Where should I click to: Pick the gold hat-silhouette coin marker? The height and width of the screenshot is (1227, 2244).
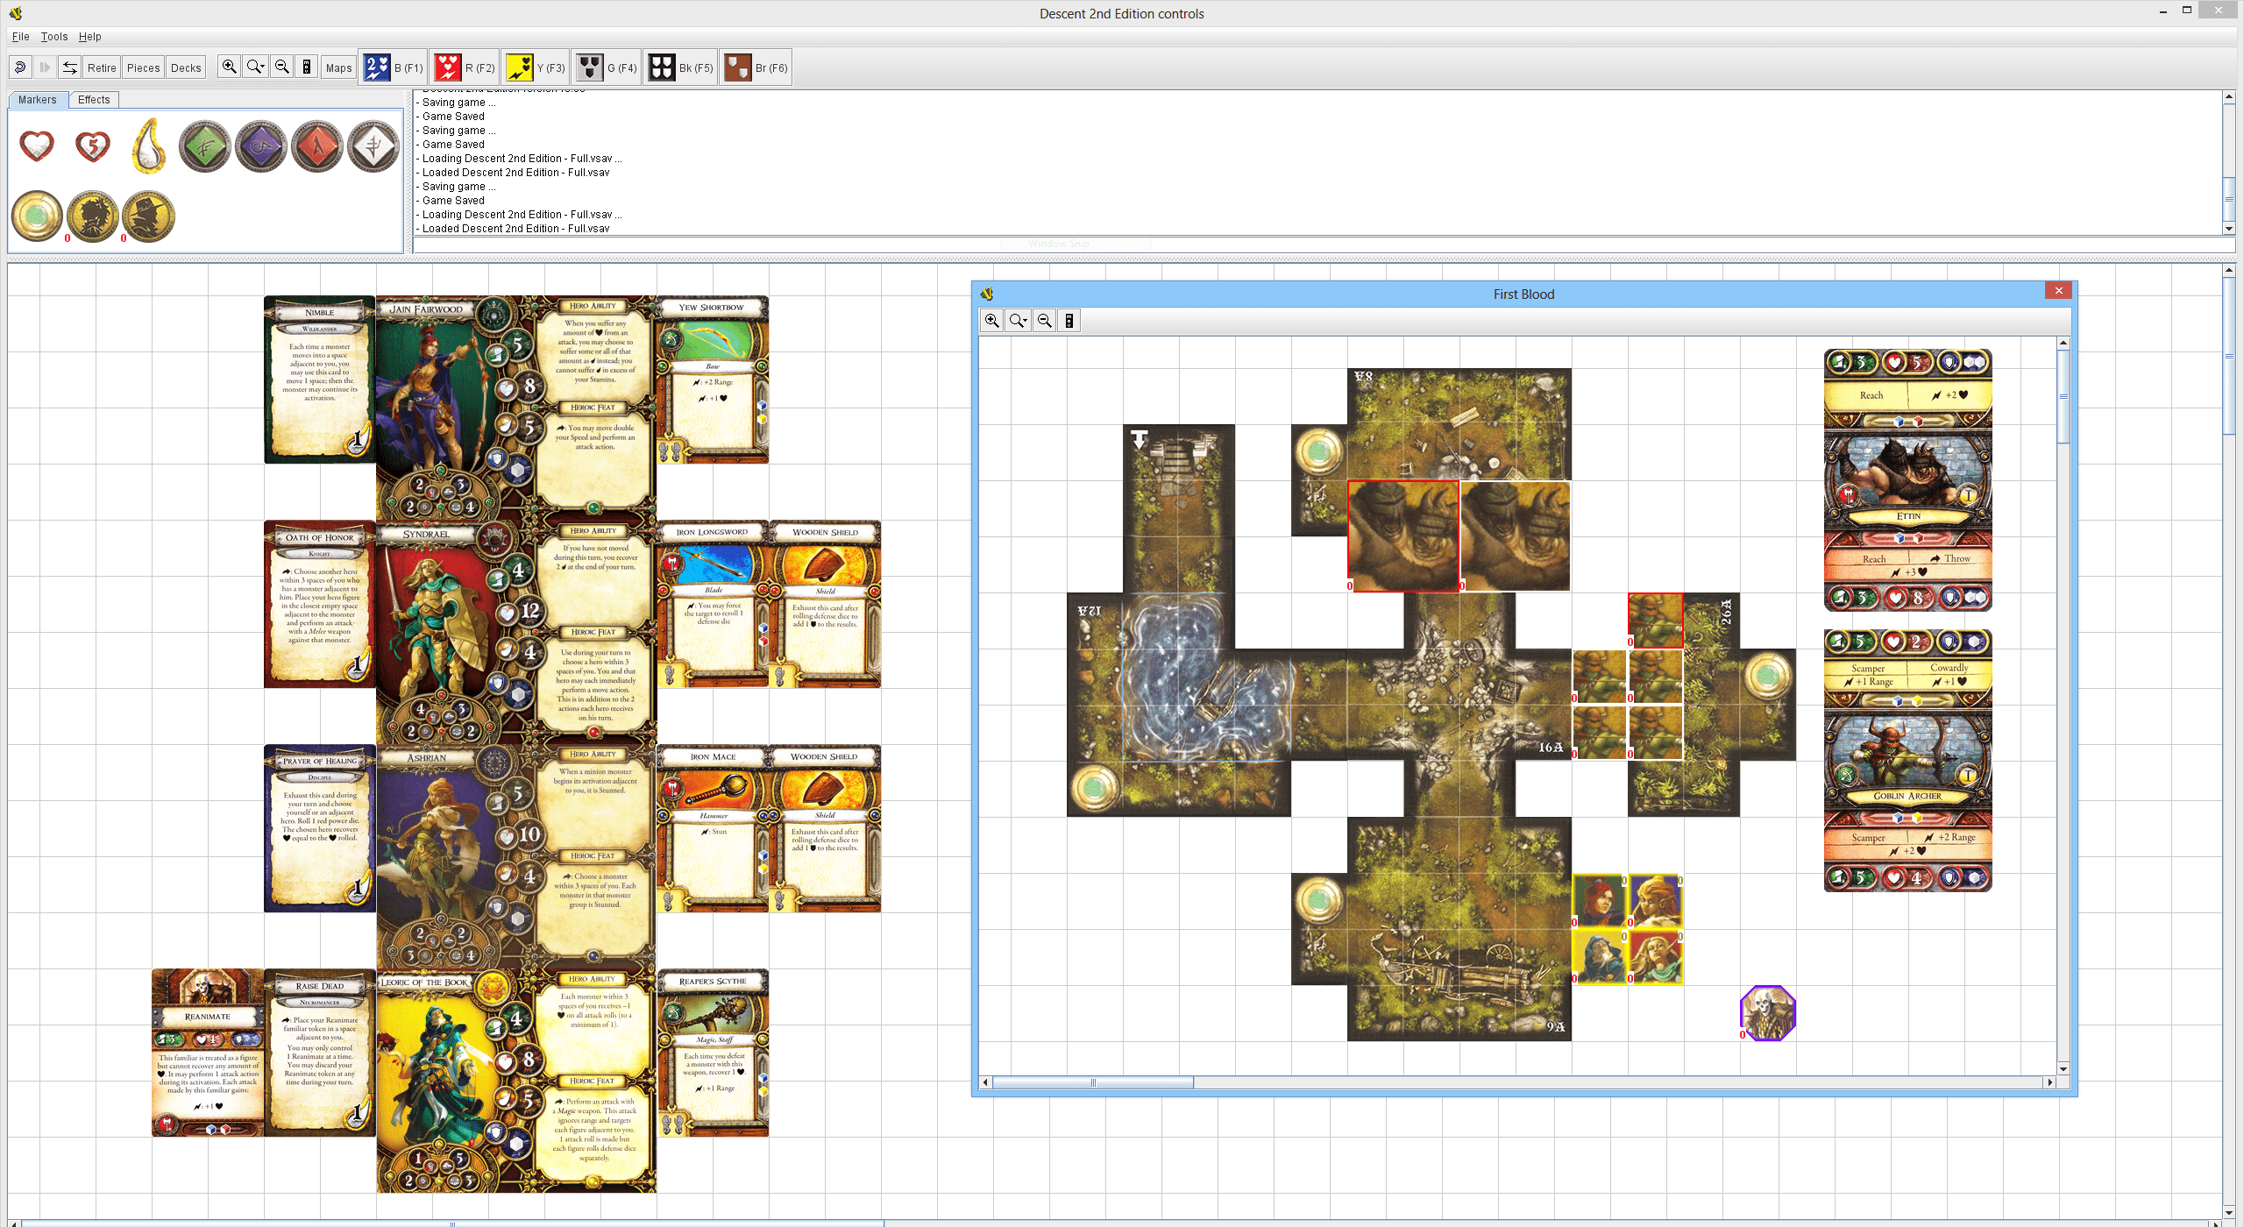click(x=149, y=216)
